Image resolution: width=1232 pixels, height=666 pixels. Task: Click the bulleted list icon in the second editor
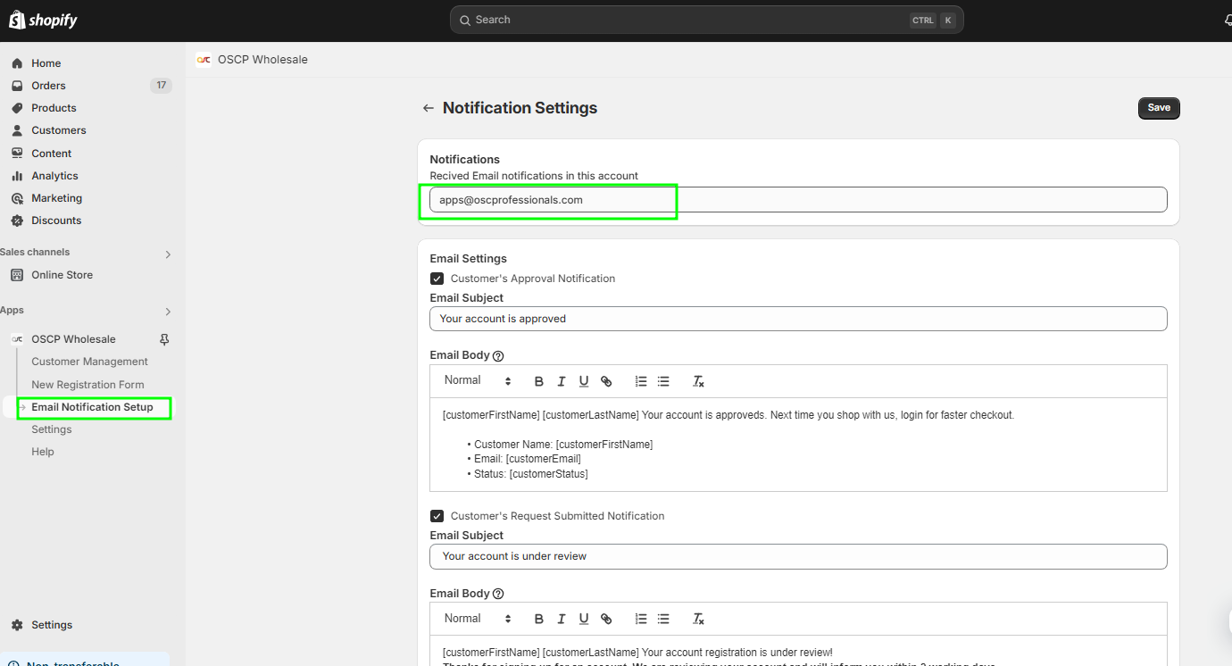(x=662, y=618)
